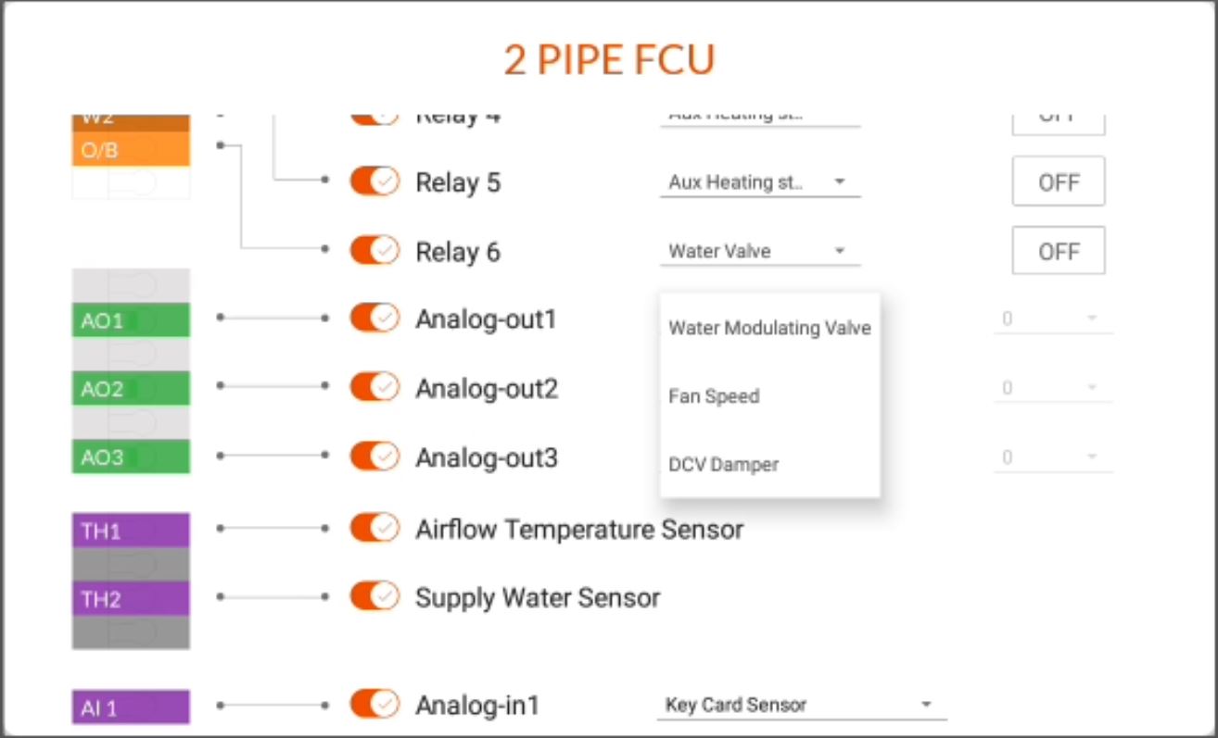Image resolution: width=1218 pixels, height=738 pixels.
Task: Click the AO3 terminal block icon
Action: coord(131,457)
